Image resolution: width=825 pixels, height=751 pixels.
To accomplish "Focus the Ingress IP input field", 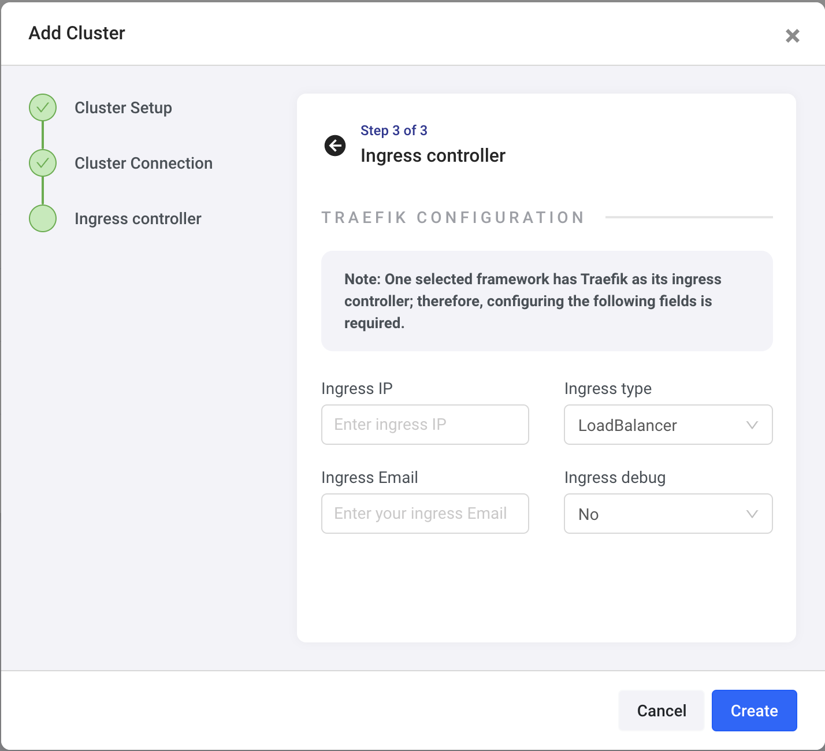I will click(x=425, y=425).
